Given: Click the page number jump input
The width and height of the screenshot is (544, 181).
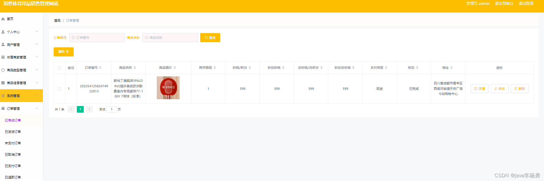Looking at the screenshot, I should coord(112,109).
